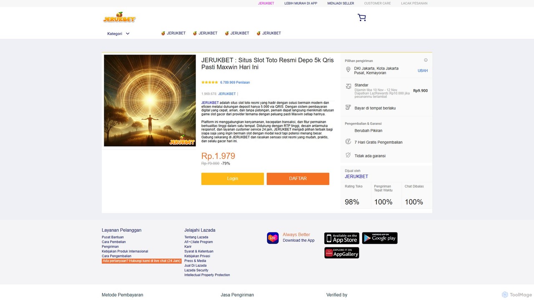Click the Standar delivery truck icon
Viewport: 534px width, 300px height.
[348, 86]
